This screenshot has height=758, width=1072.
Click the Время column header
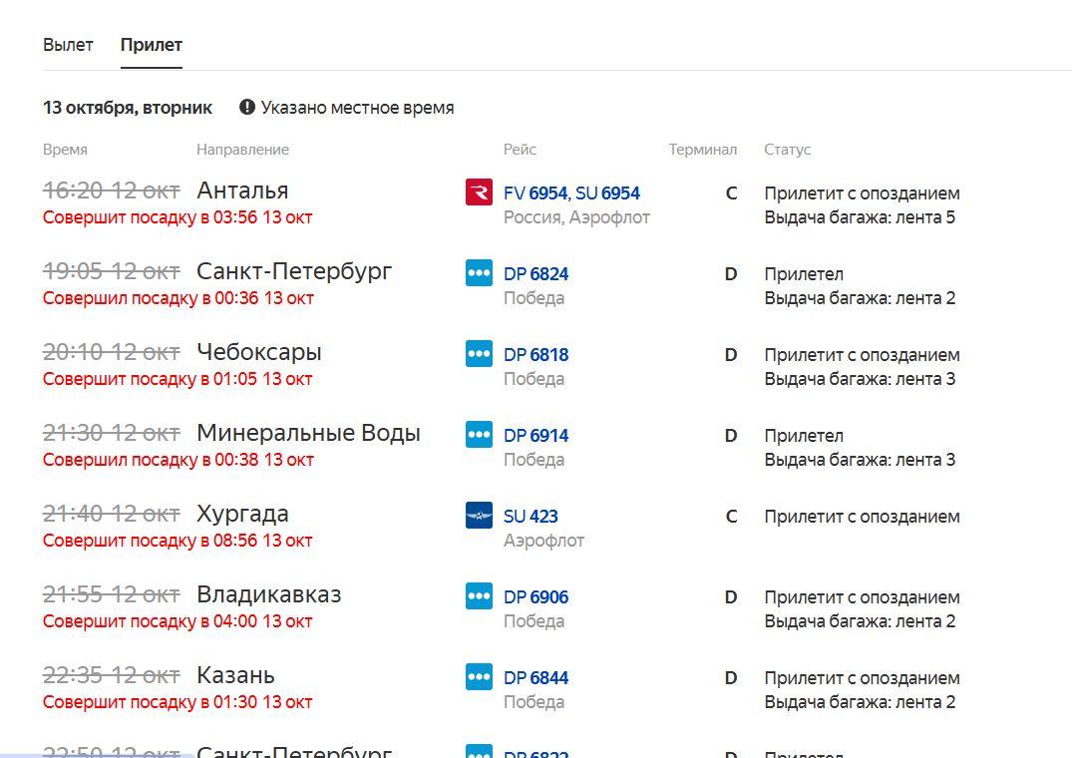tap(65, 150)
